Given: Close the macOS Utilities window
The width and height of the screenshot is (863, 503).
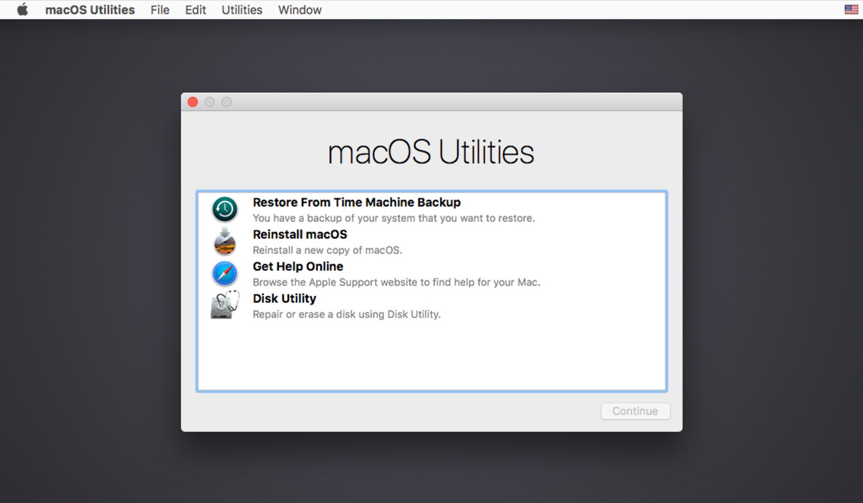Looking at the screenshot, I should 193,102.
